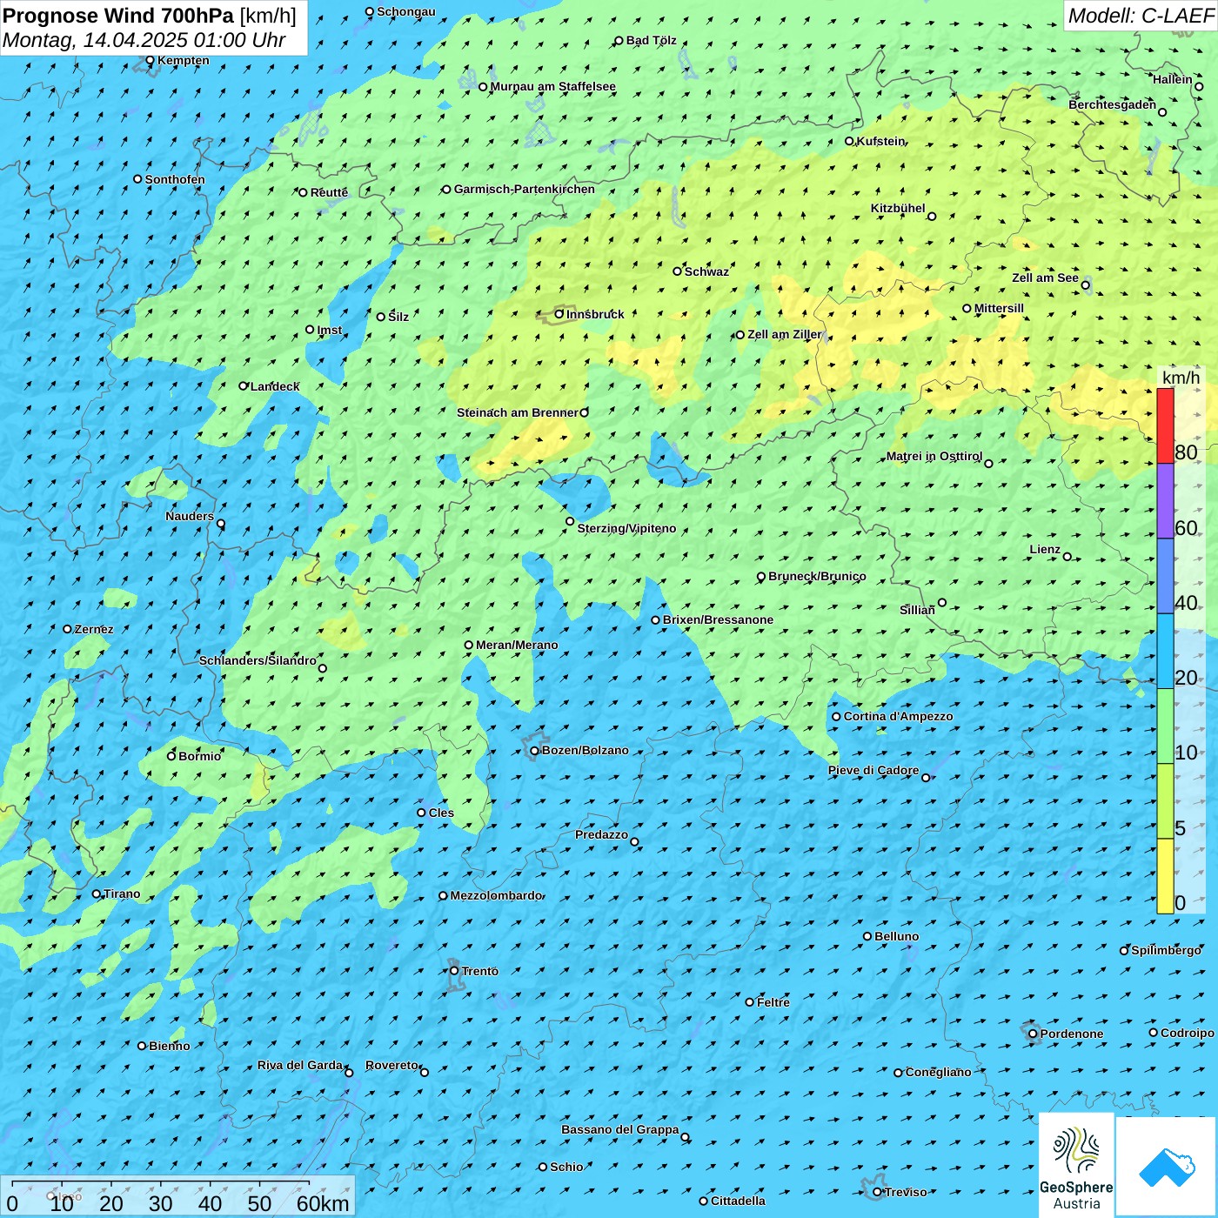Screen dimensions: 1218x1218
Task: Click the blue cloud weather logo
Action: pos(1166,1166)
